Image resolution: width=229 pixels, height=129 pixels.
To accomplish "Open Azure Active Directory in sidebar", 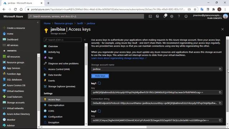I will (x=19, y=114).
